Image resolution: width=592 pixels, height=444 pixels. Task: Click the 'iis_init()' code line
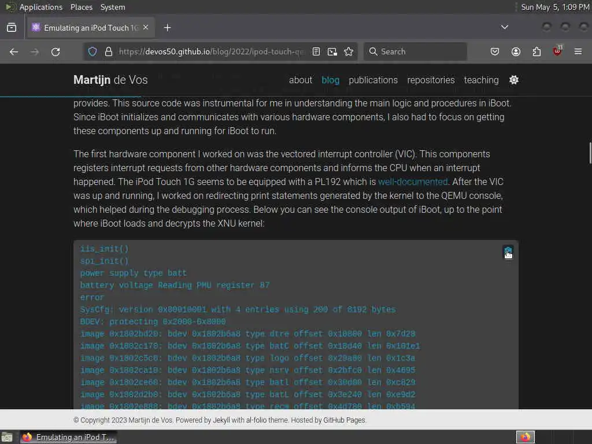click(x=105, y=249)
